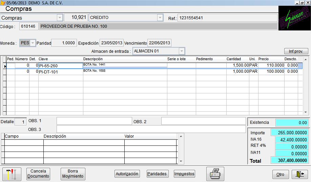Open the Moneda PES currency dropdown
Image resolution: width=311 pixels, height=182 pixels.
(x=33, y=43)
